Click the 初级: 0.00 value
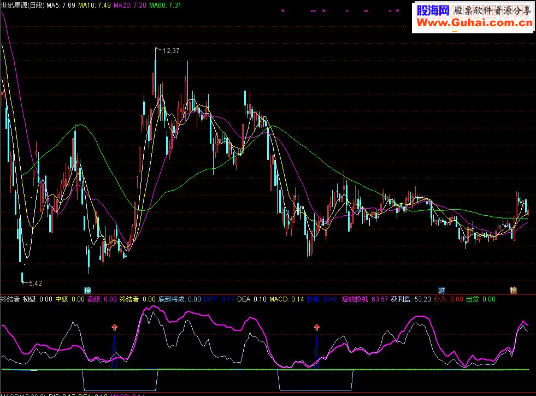This screenshot has height=396, width=536. (38, 299)
